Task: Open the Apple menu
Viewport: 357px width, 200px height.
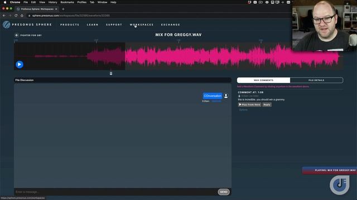Action: tap(5, 2)
